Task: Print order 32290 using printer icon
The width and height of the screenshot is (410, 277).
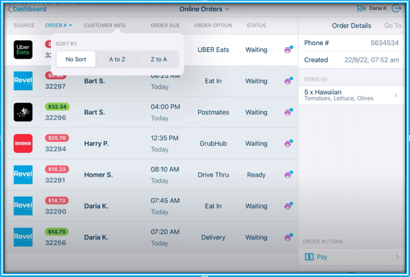Action: click(288, 206)
